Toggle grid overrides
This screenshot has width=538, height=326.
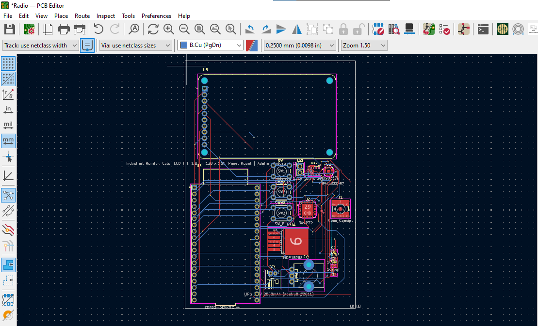pos(8,79)
